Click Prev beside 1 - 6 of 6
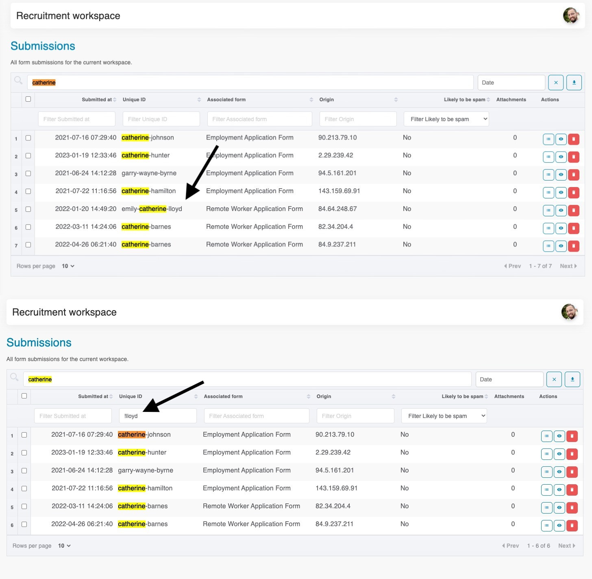The image size is (592, 579). (x=510, y=546)
